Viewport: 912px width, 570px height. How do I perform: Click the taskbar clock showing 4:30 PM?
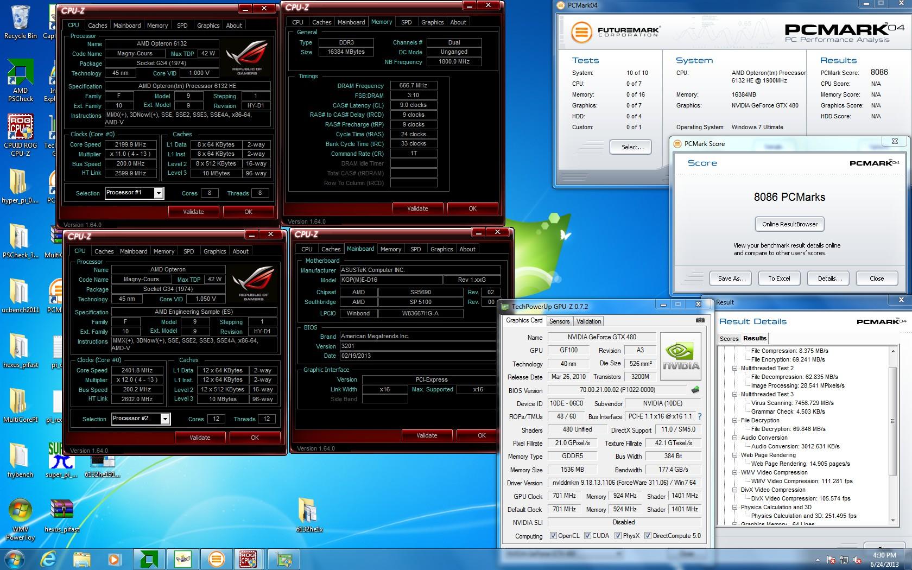point(884,560)
